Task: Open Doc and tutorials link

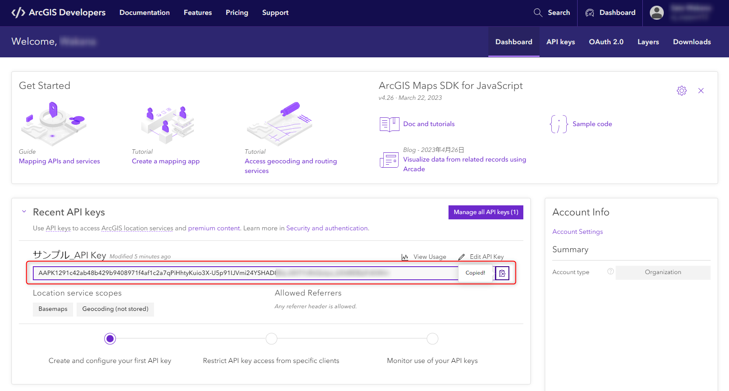Action: [x=429, y=124]
